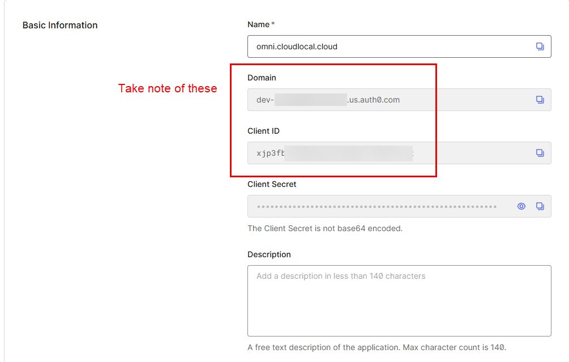
Task: Copy the application Name value
Action: point(540,46)
